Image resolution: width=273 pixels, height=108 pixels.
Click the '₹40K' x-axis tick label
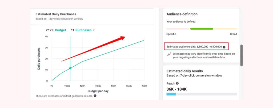pyautogui.click(x=113, y=86)
